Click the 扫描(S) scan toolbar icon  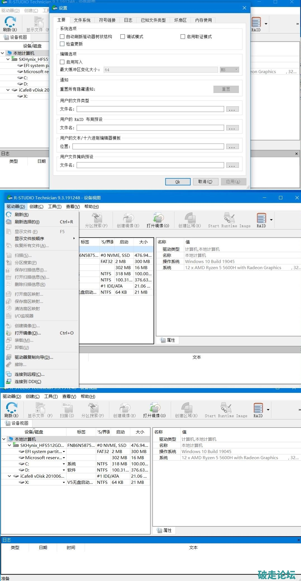(x=67, y=410)
